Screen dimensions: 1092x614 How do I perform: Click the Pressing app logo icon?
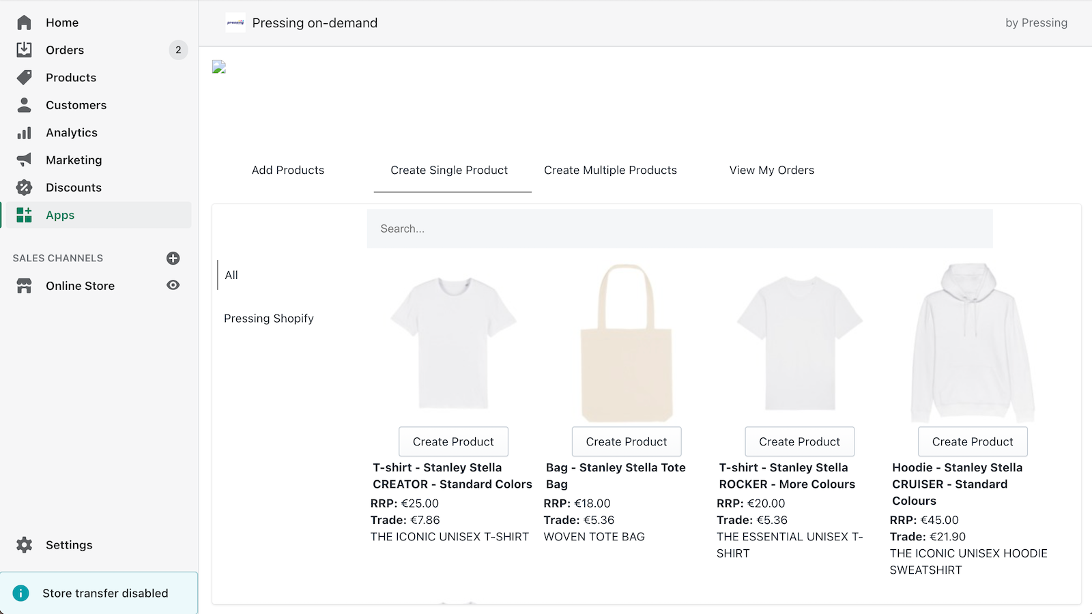[x=235, y=23]
